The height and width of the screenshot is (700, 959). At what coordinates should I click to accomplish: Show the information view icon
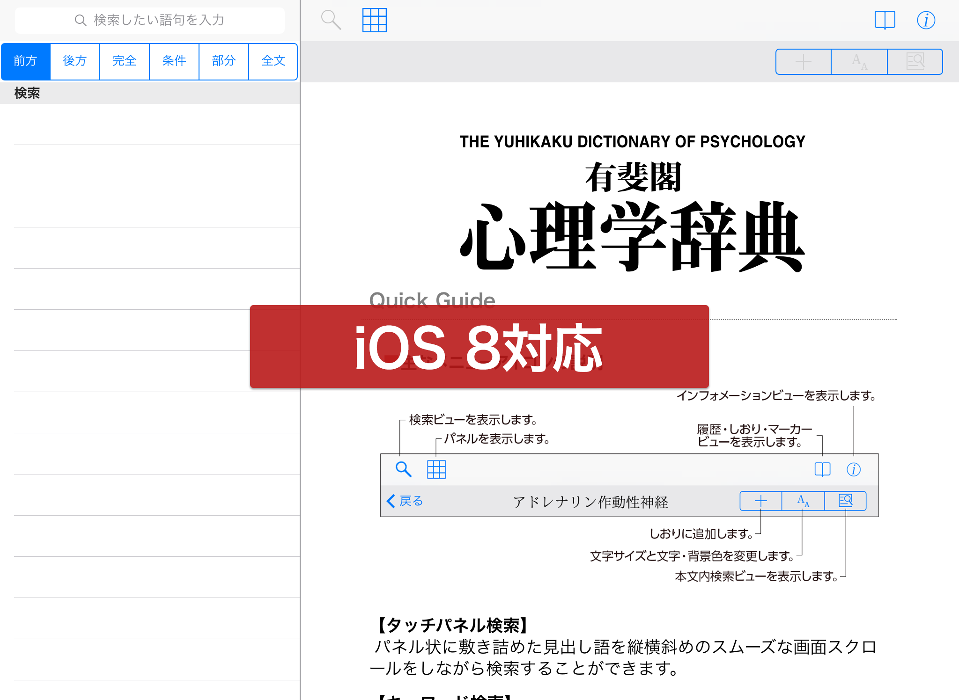(x=926, y=20)
